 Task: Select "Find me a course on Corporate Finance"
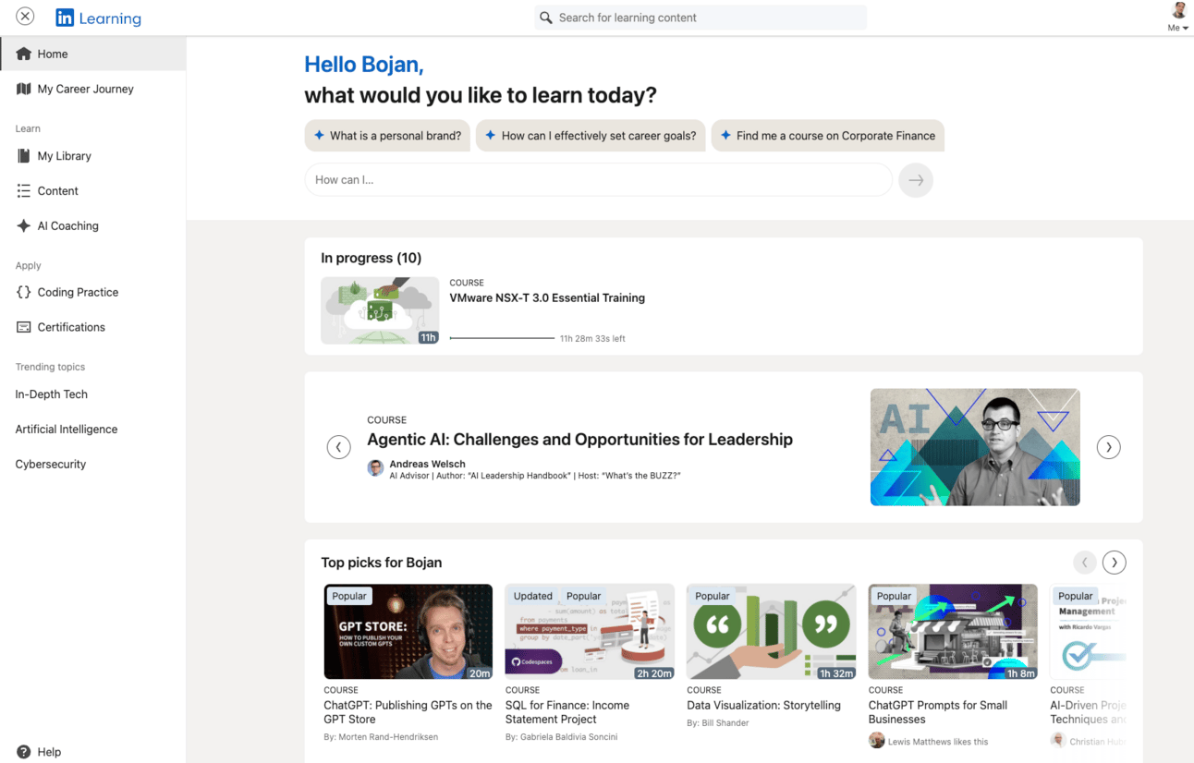827,136
